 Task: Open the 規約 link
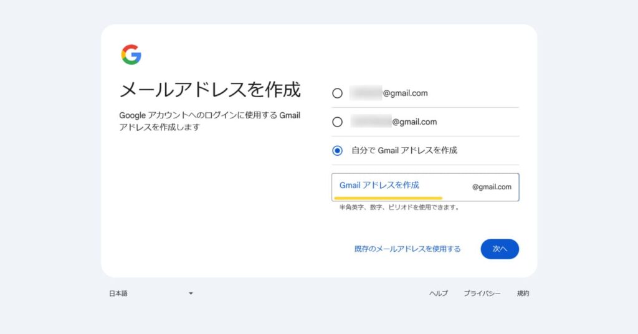[523, 293]
